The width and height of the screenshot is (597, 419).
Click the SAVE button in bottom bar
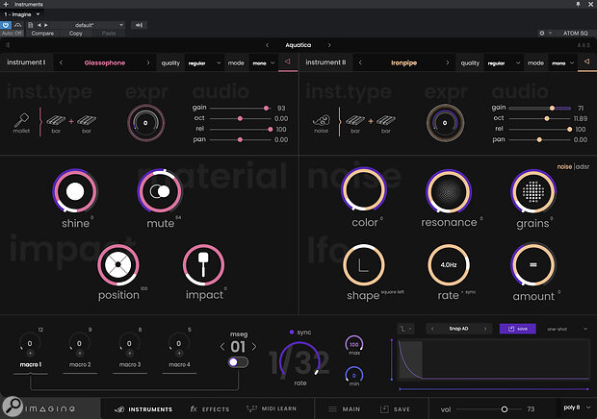[x=395, y=409]
